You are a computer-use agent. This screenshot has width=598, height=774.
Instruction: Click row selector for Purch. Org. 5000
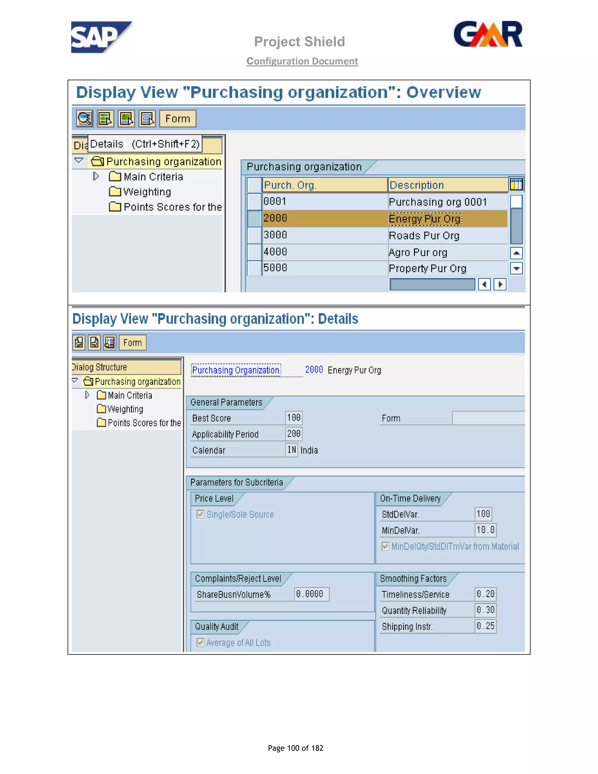254,268
